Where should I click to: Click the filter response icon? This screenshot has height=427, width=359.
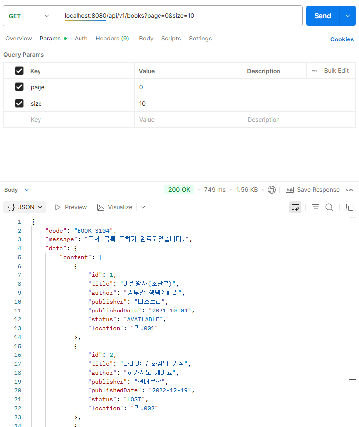[x=316, y=207]
